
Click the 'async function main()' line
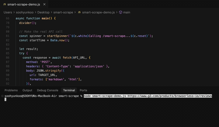(x=36, y=18)
